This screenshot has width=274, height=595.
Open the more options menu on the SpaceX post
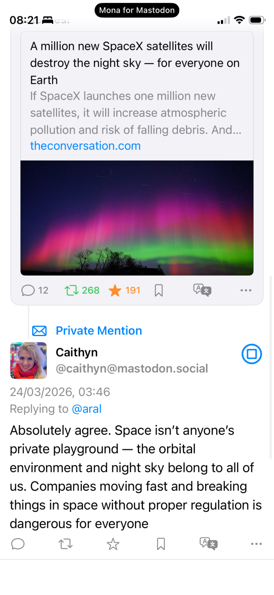[246, 290]
